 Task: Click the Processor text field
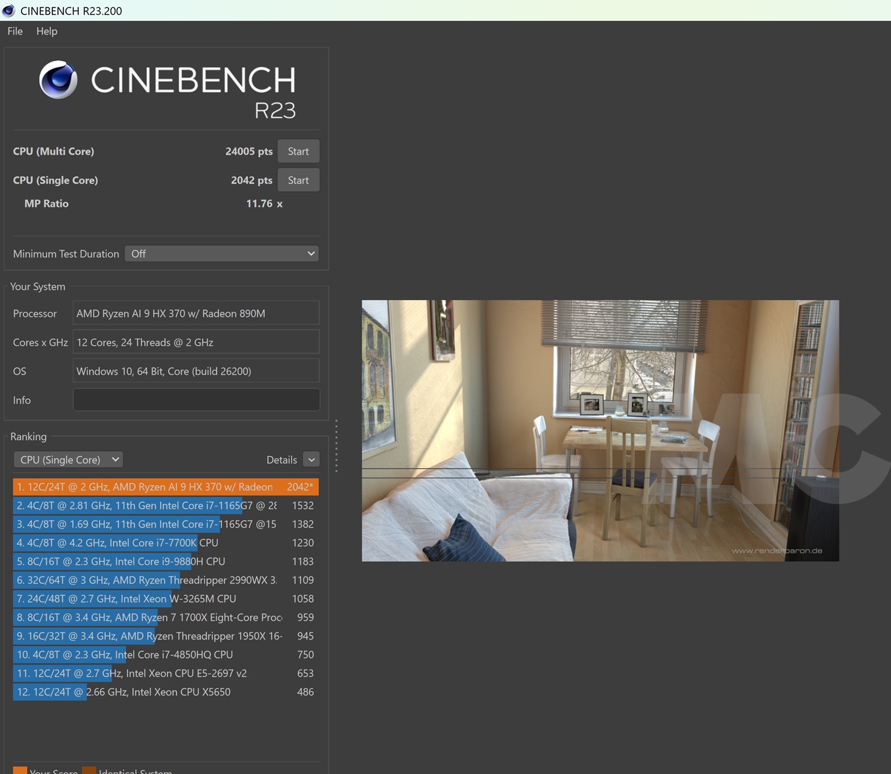196,313
